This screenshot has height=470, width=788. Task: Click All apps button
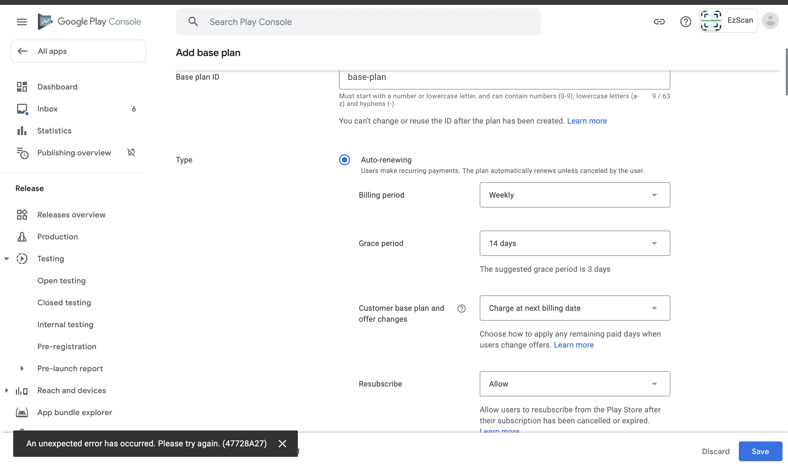click(x=78, y=51)
